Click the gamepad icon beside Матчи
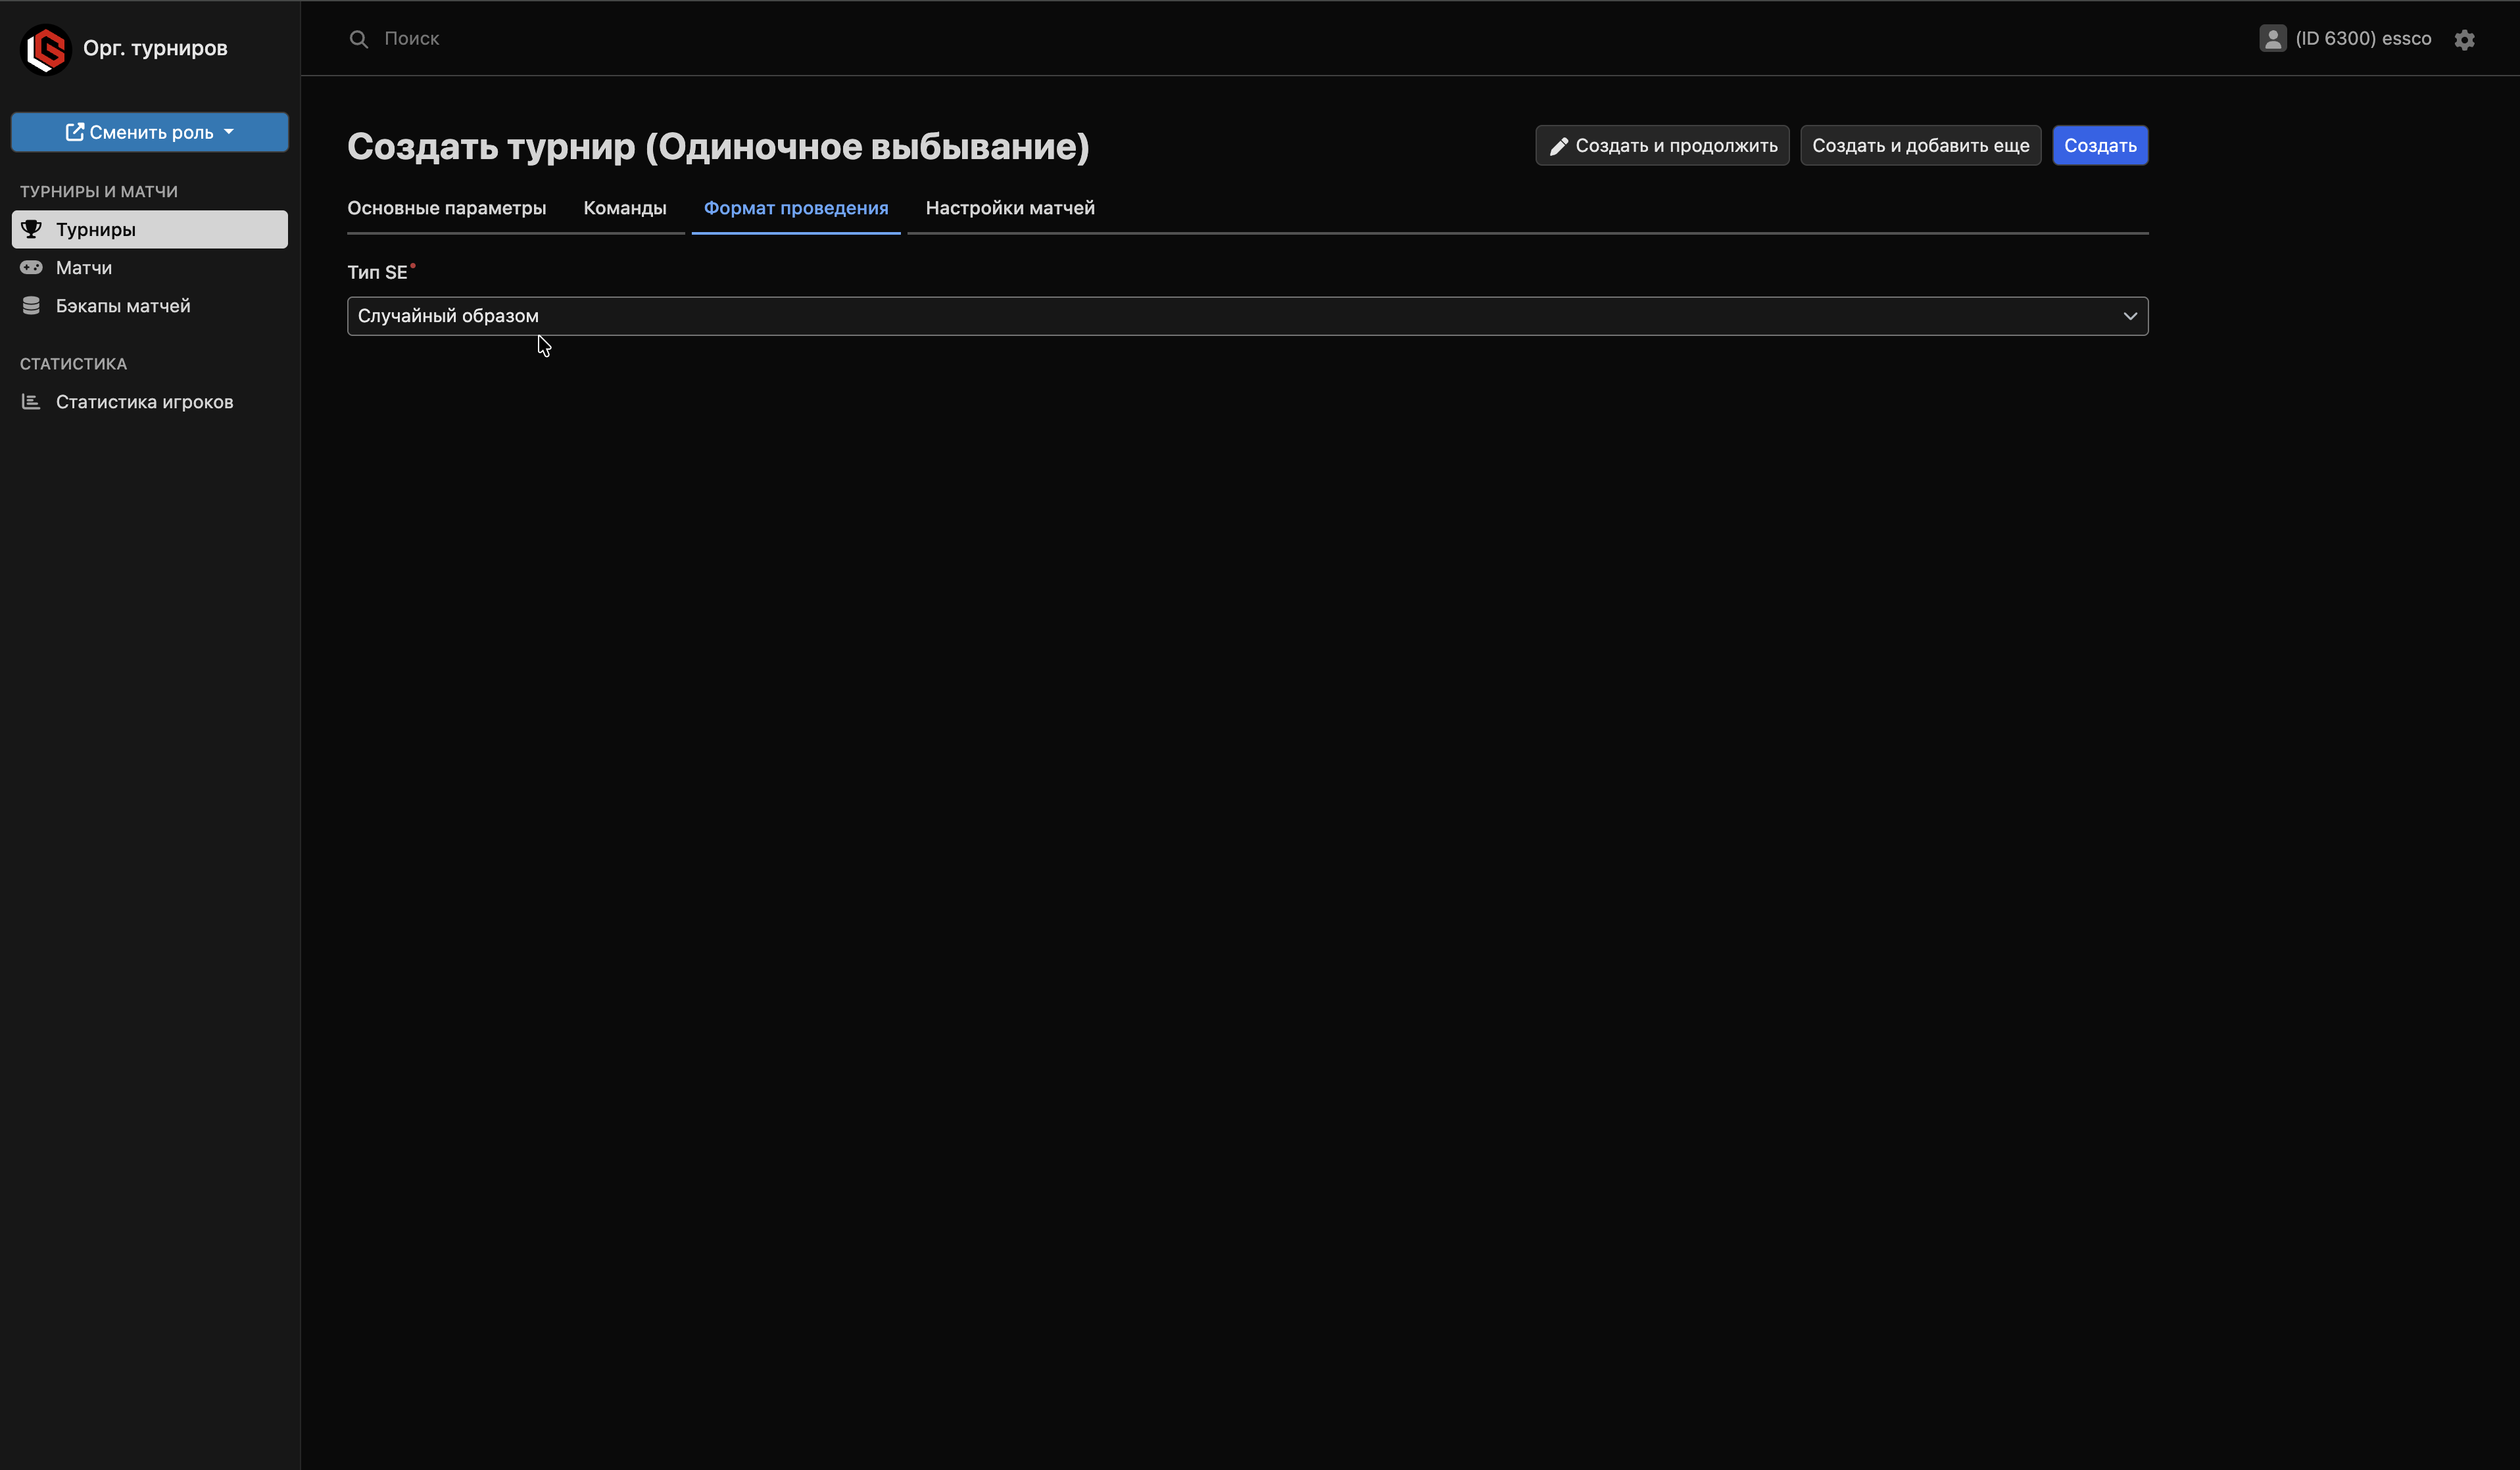The height and width of the screenshot is (1470, 2520). click(x=31, y=268)
